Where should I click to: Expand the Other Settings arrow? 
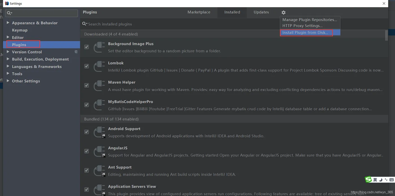click(8, 81)
